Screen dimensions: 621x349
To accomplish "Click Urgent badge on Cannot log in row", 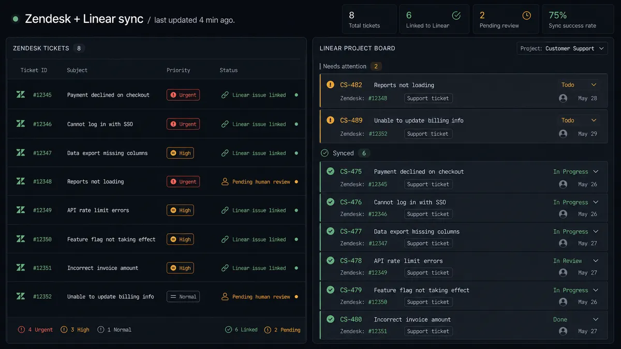I will tap(183, 124).
